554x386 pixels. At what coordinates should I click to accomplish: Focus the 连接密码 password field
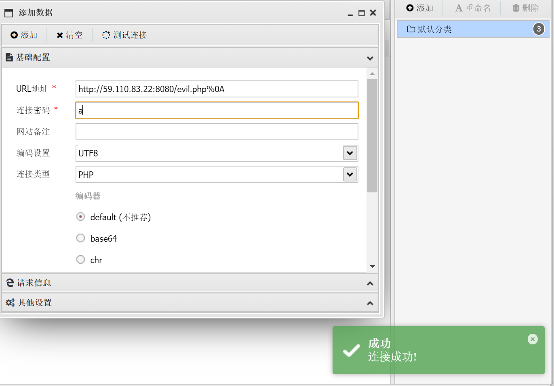tap(217, 110)
